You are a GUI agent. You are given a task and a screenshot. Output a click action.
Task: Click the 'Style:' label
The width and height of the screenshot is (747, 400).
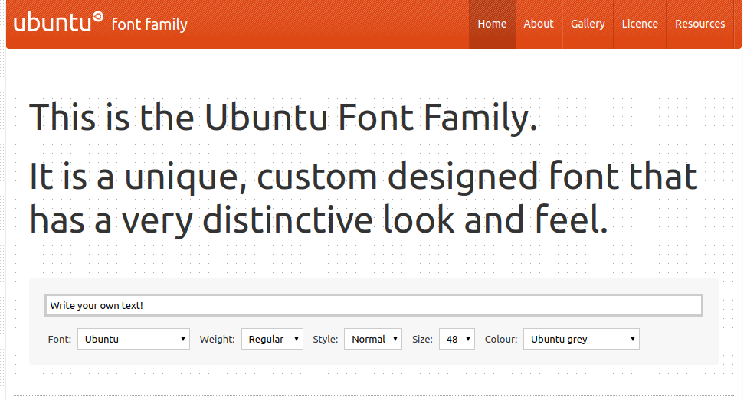326,339
